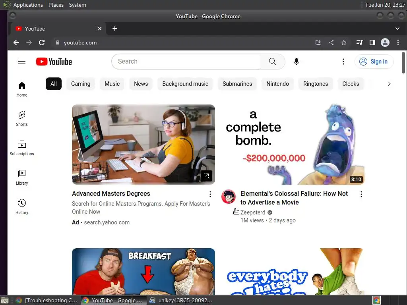
Task: Open Chrome three-dot menu
Action: click(398, 42)
